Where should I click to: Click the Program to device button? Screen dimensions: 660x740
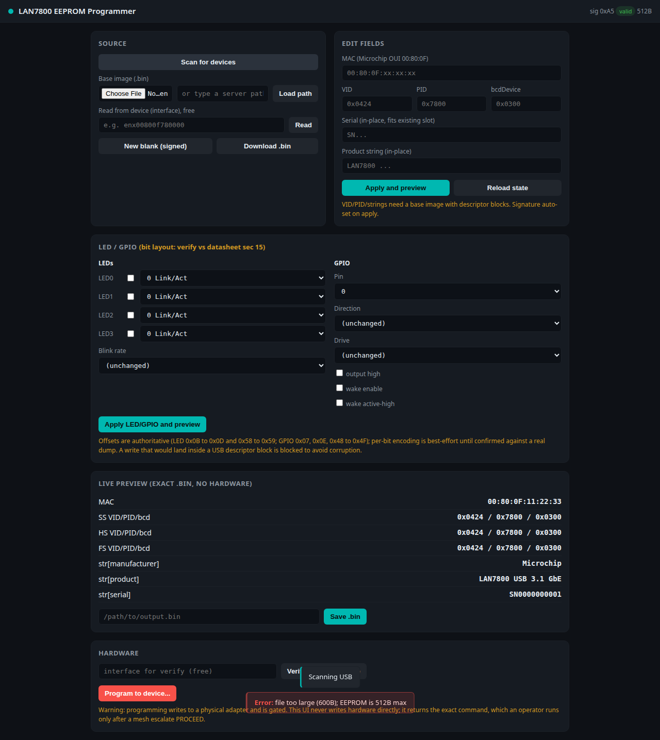click(x=137, y=694)
